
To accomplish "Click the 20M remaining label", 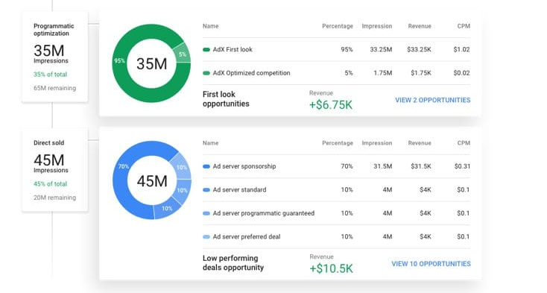I will coord(54,198).
